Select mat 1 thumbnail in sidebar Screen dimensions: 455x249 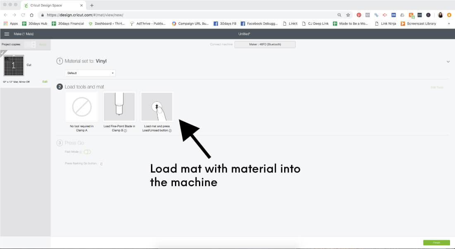(x=14, y=66)
